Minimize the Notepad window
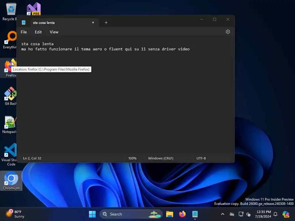This screenshot has width=295, height=221. click(201, 19)
